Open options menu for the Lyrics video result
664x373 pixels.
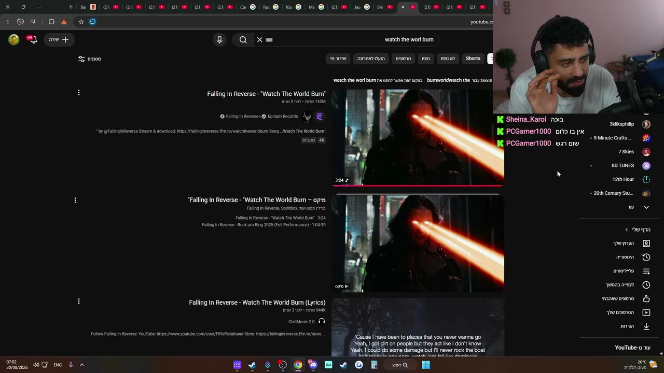point(79,301)
